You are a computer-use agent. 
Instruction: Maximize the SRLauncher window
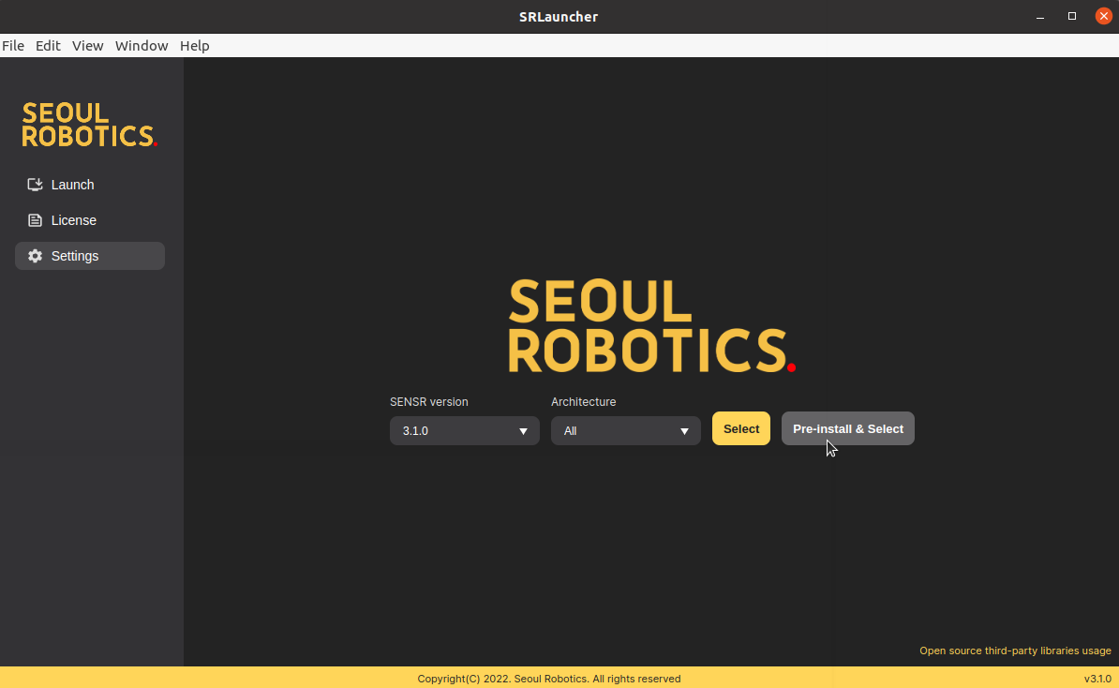[x=1072, y=17]
